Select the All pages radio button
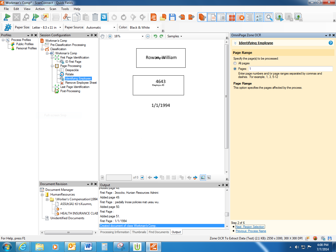The height and width of the screenshot is (252, 336). [x=235, y=63]
